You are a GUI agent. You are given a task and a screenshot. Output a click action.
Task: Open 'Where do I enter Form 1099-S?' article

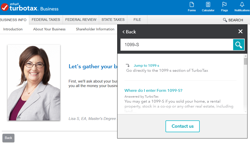tap(153, 91)
